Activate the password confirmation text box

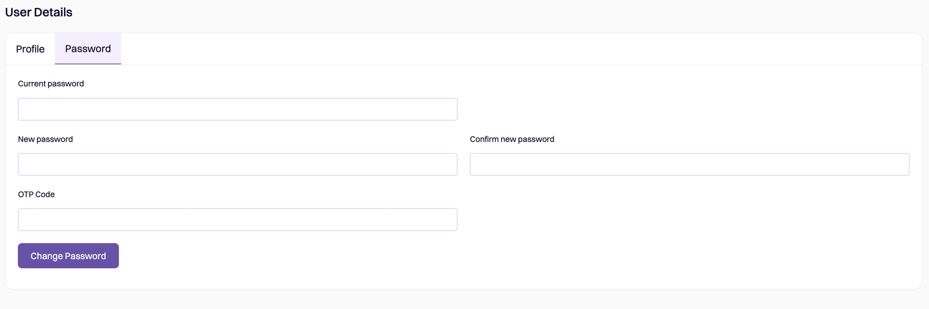point(689,164)
